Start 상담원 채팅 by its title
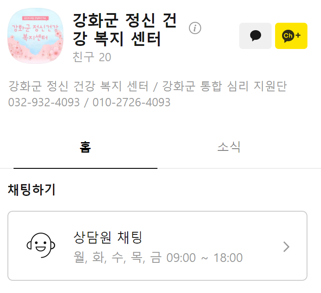 (x=108, y=237)
